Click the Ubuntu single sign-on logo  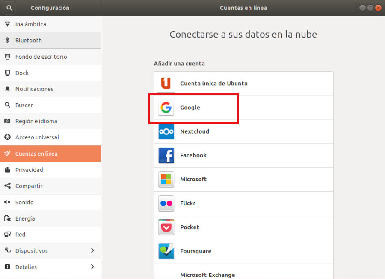tap(166, 83)
